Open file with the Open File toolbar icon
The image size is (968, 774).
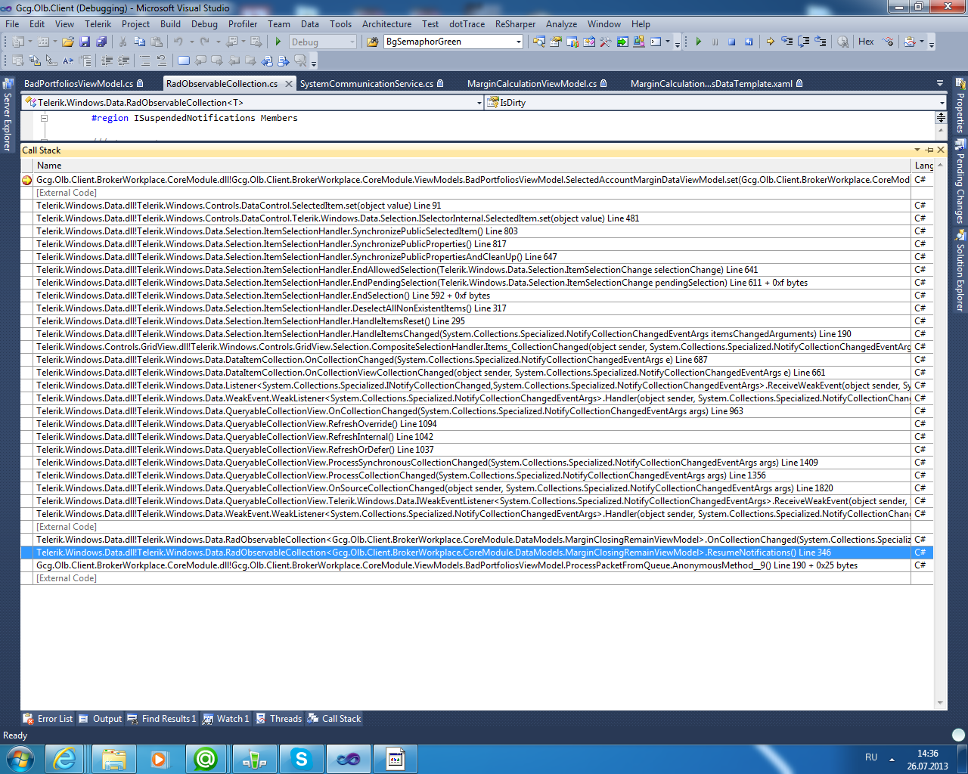pos(68,42)
